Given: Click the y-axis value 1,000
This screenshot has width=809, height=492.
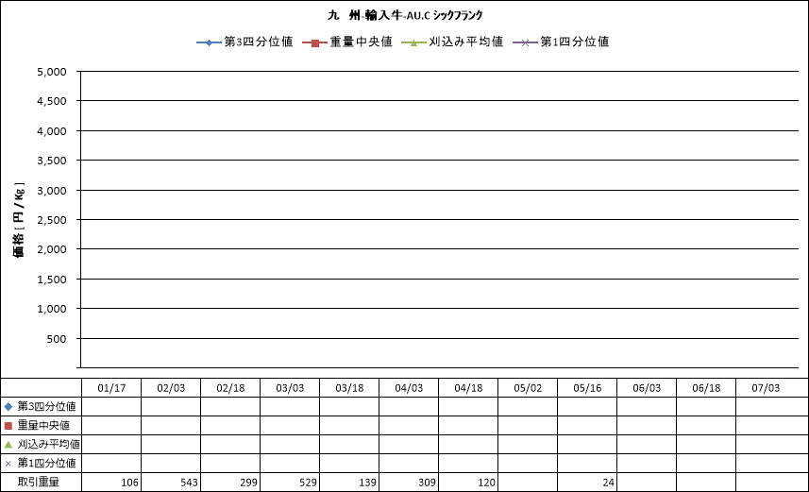Looking at the screenshot, I should [52, 309].
